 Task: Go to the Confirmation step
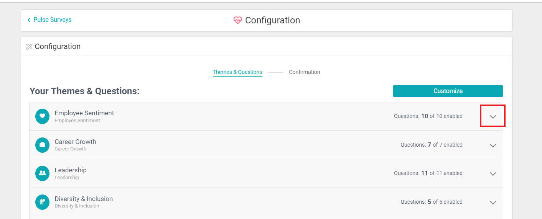pos(305,72)
